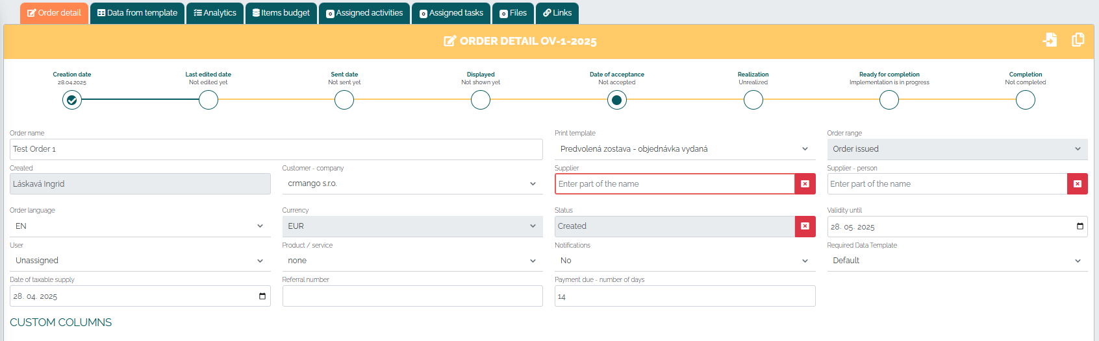Open the Items budget tab
The height and width of the screenshot is (341, 1099).
pyautogui.click(x=281, y=13)
